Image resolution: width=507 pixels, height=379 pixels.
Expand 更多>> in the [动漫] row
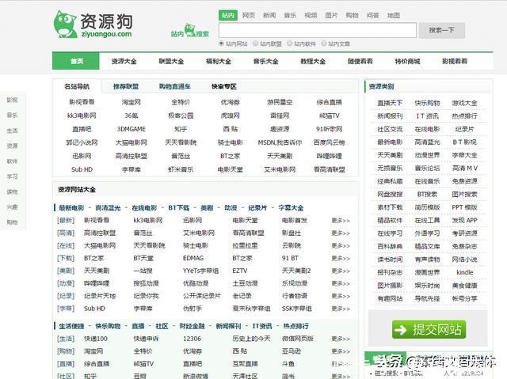[341, 283]
